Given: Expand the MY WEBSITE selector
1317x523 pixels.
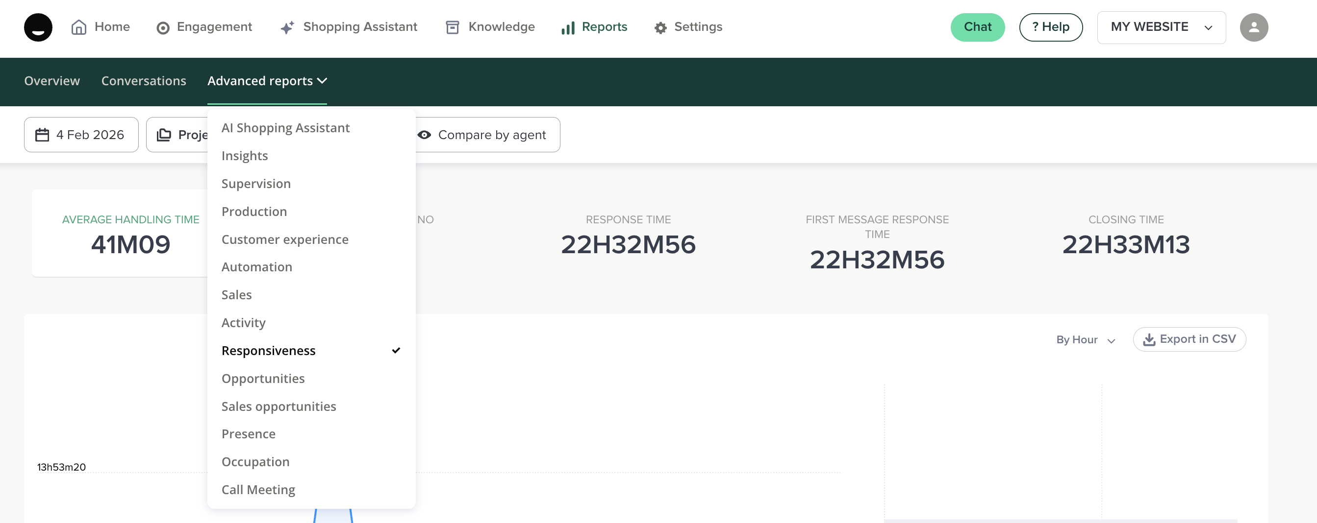Looking at the screenshot, I should (1161, 27).
